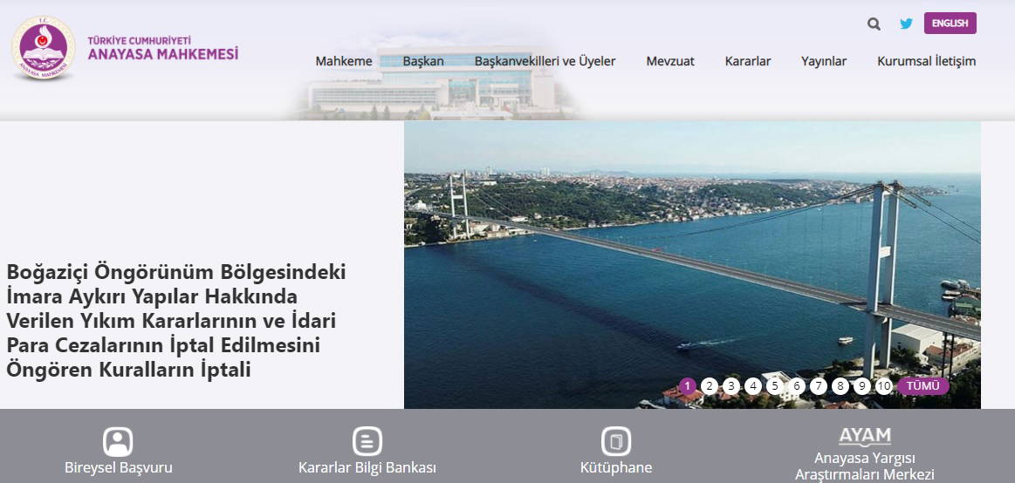Screen dimensions: 1015x483
Task: Select slide 1 in carousel pagination
Action: [x=688, y=386]
